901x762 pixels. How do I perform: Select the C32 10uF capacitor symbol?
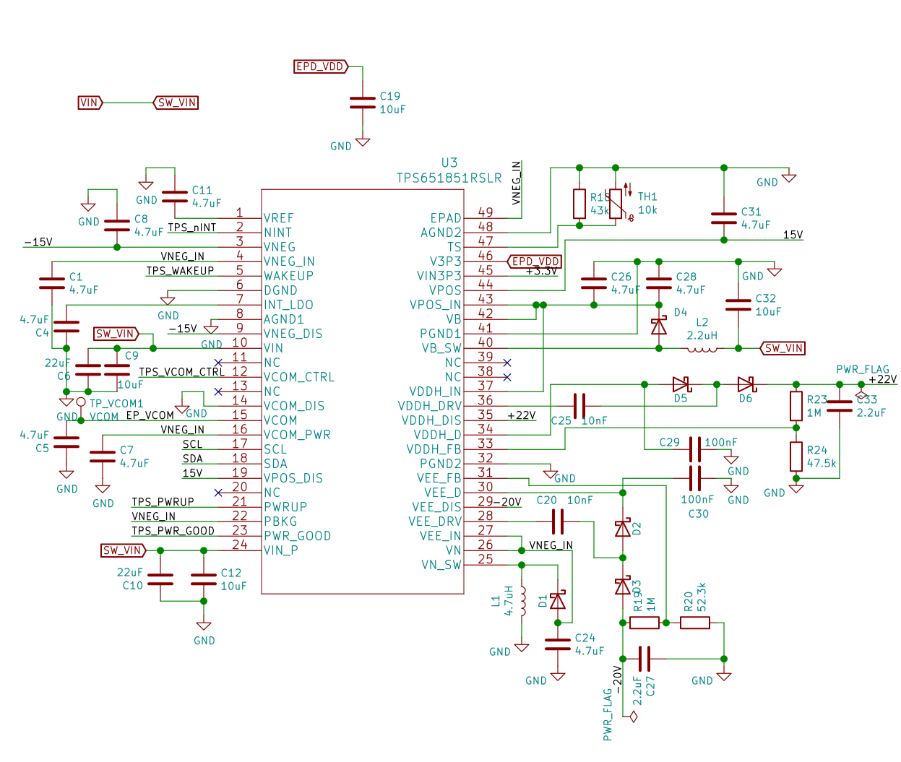point(738,305)
